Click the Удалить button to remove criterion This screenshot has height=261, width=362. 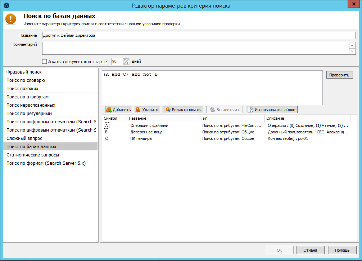point(147,110)
